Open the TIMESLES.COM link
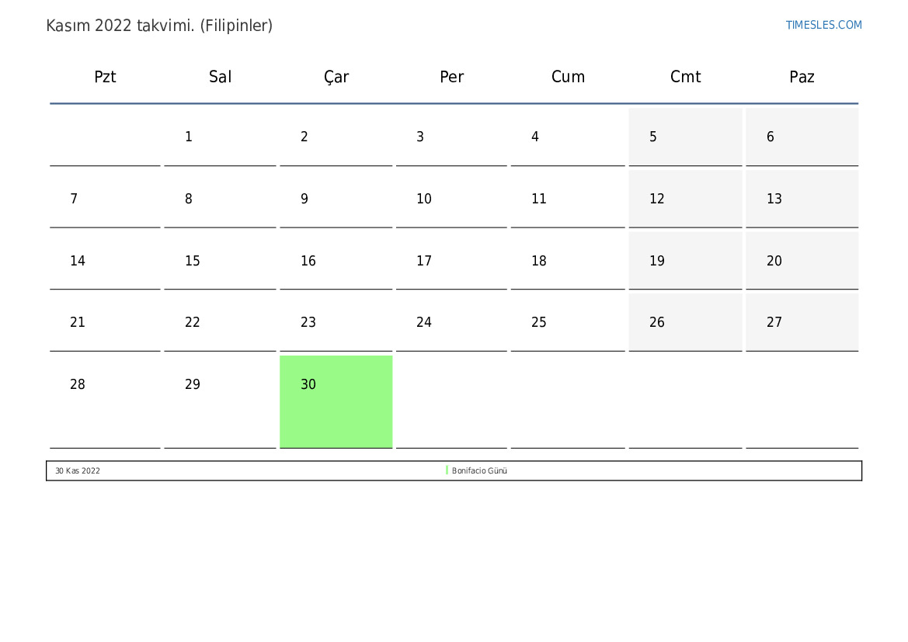 pos(823,25)
